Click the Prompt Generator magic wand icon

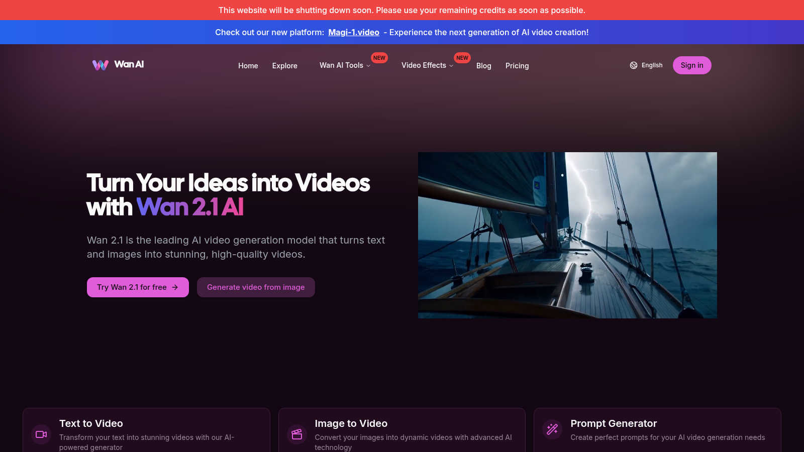point(552,429)
